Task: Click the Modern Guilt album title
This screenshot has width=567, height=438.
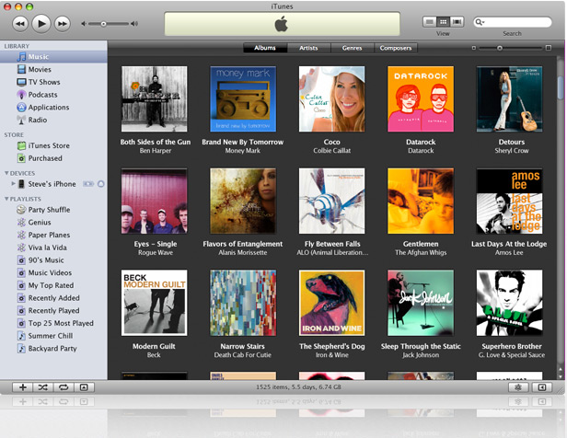Action: coord(154,346)
